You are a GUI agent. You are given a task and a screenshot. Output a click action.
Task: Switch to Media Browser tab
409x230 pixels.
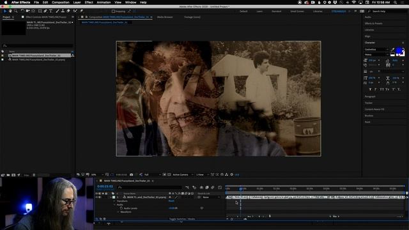[165, 17]
